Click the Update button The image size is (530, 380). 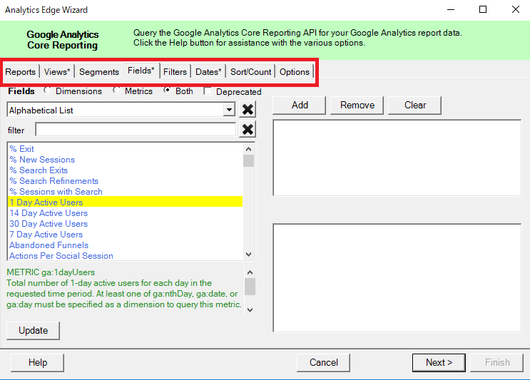33,330
